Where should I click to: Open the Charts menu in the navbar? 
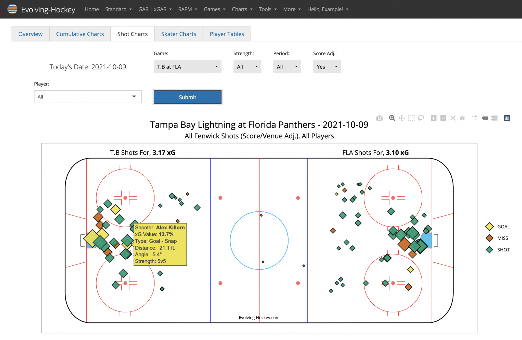241,9
